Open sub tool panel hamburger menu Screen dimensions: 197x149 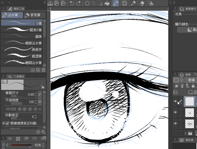pyautogui.click(x=3, y=8)
